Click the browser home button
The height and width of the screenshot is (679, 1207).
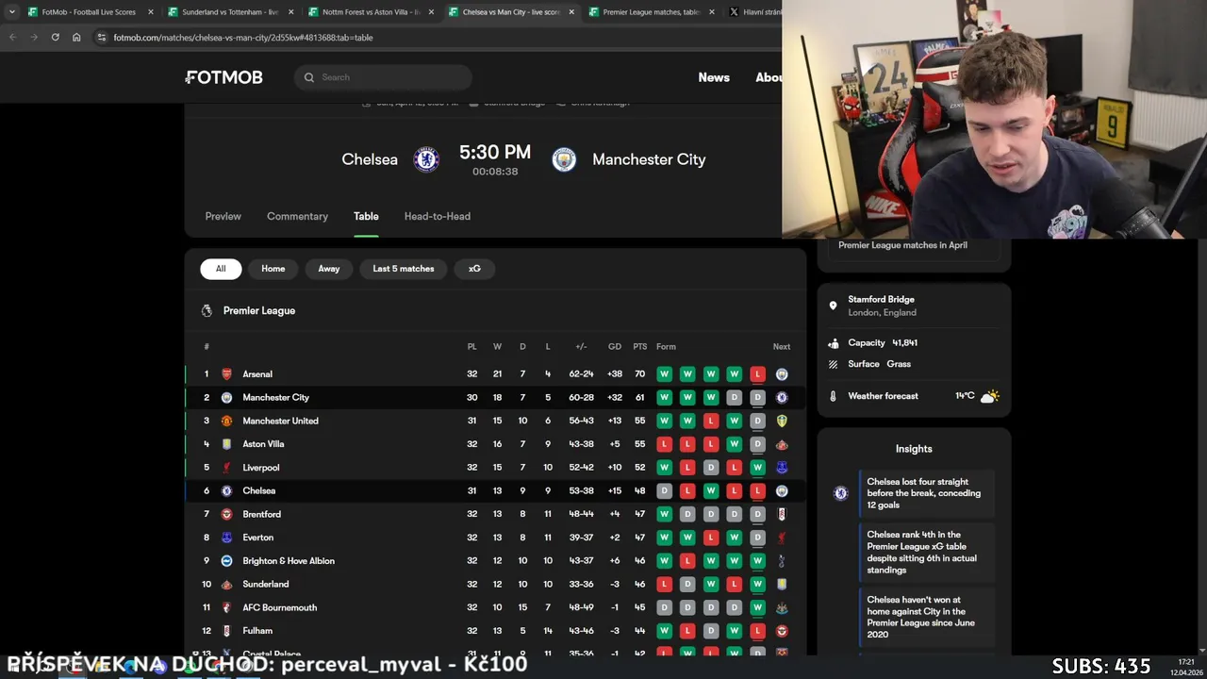[76, 37]
